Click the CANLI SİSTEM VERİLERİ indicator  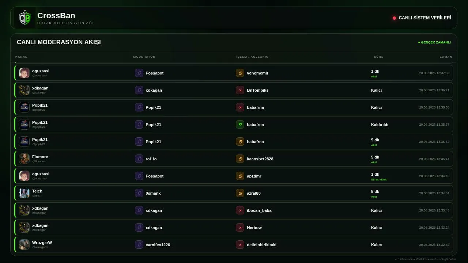click(x=422, y=18)
